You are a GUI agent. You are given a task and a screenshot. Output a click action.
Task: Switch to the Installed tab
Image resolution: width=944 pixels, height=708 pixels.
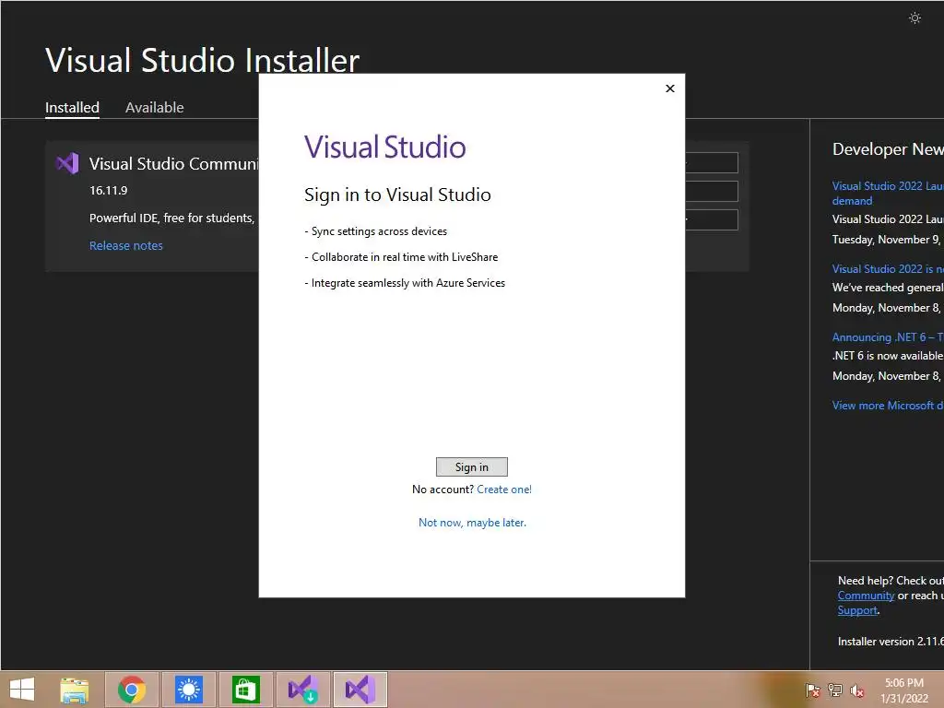pos(72,108)
